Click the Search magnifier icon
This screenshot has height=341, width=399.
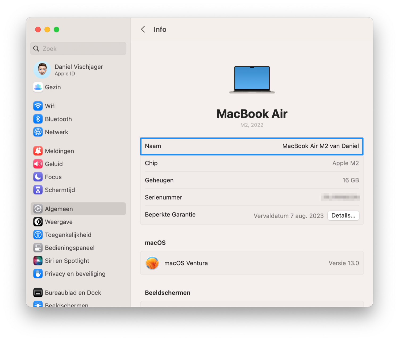tap(36, 49)
